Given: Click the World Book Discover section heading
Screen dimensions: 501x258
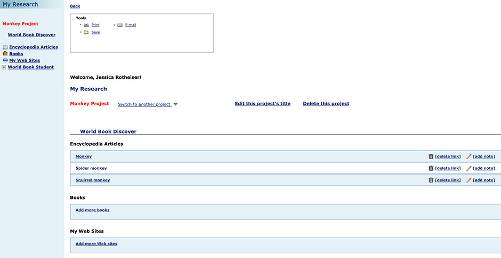Looking at the screenshot, I should (x=108, y=131).
